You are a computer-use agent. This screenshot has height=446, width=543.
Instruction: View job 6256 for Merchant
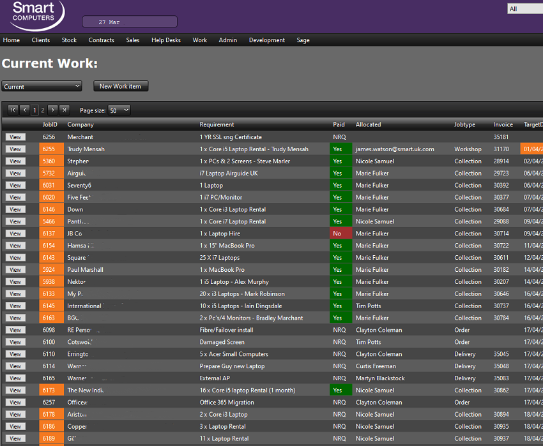click(15, 137)
